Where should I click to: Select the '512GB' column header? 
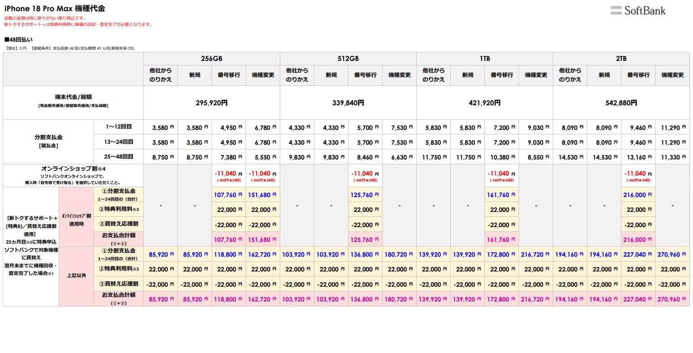348,59
